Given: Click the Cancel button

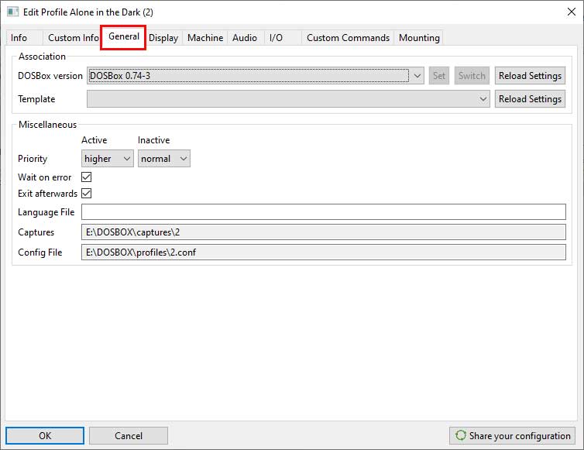Looking at the screenshot, I should [128, 435].
